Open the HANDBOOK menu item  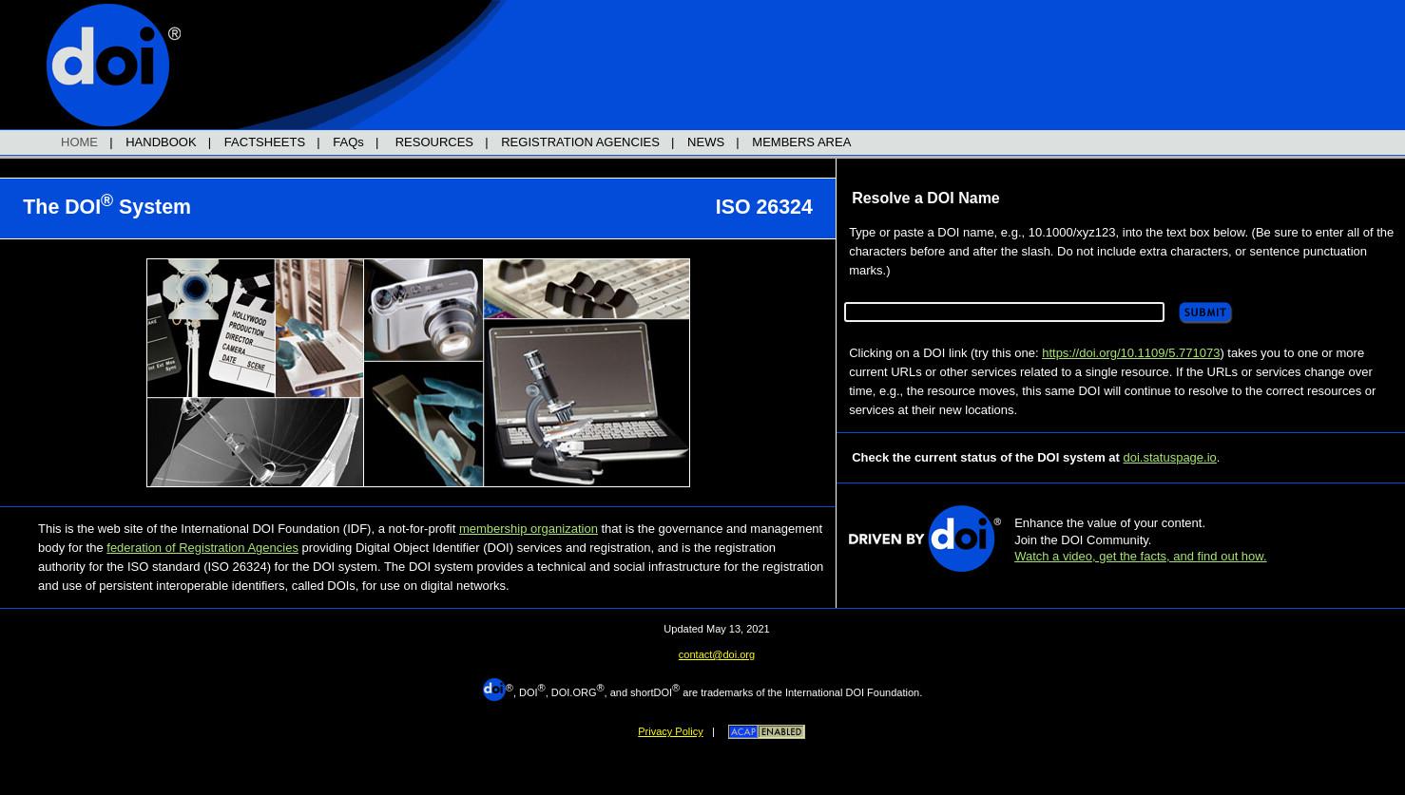[161, 142]
